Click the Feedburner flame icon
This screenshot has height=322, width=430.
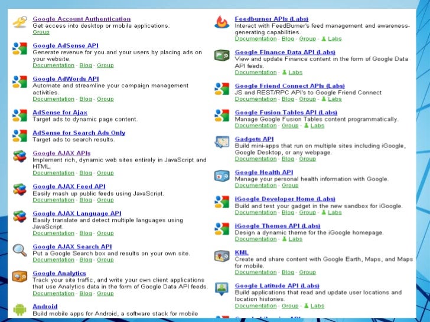(x=222, y=22)
